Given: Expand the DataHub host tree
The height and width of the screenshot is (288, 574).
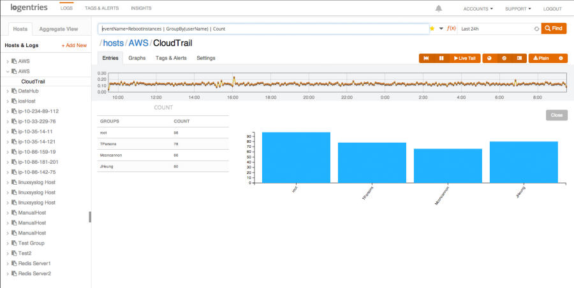Looking at the screenshot, I should click(x=7, y=91).
